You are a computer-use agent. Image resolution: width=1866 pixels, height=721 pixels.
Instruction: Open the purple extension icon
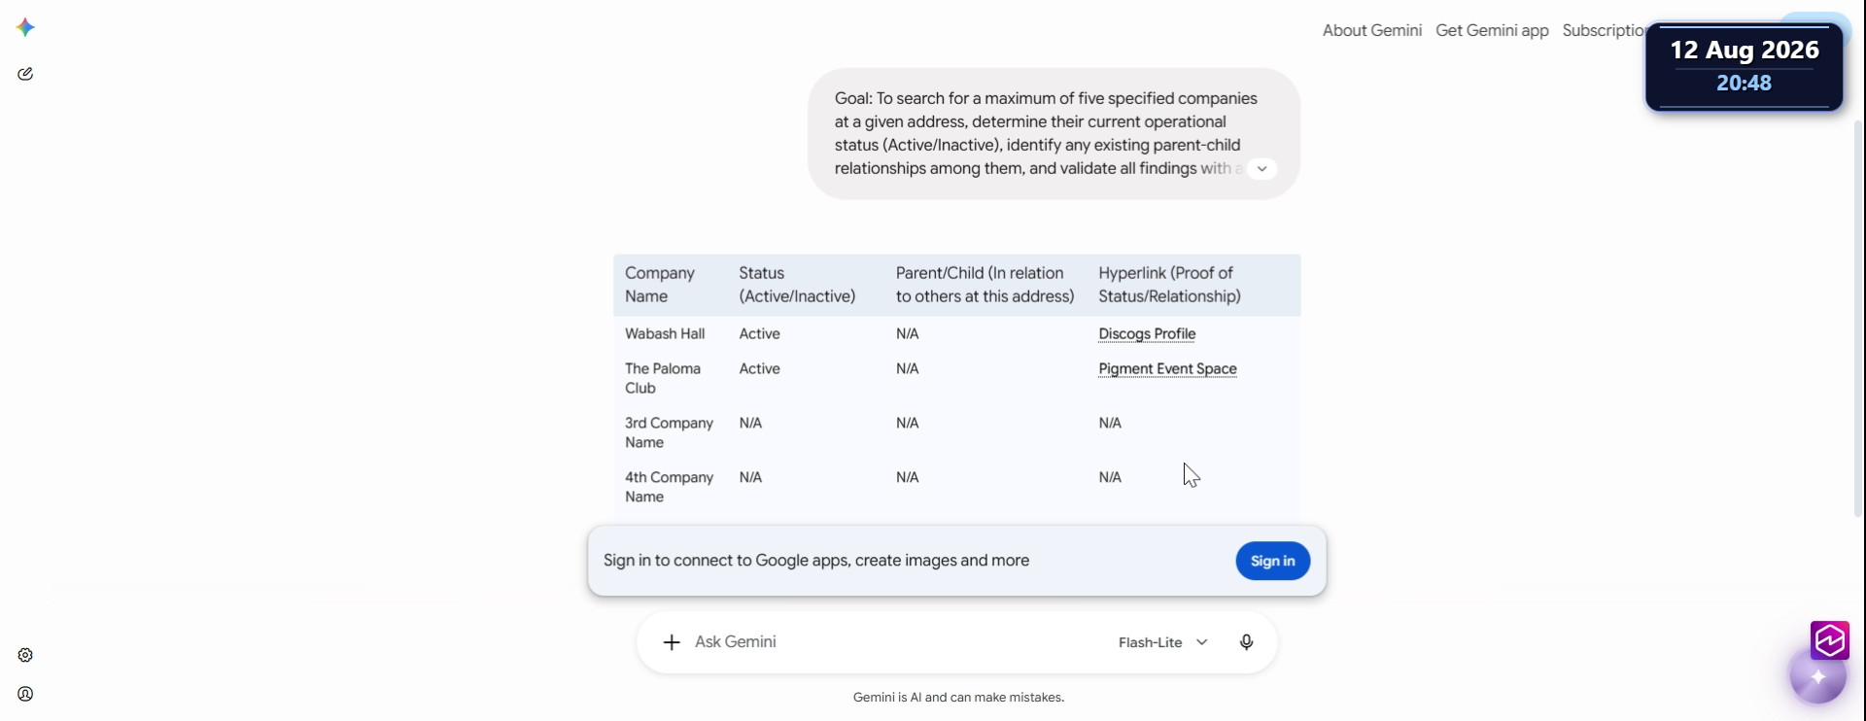[1830, 640]
